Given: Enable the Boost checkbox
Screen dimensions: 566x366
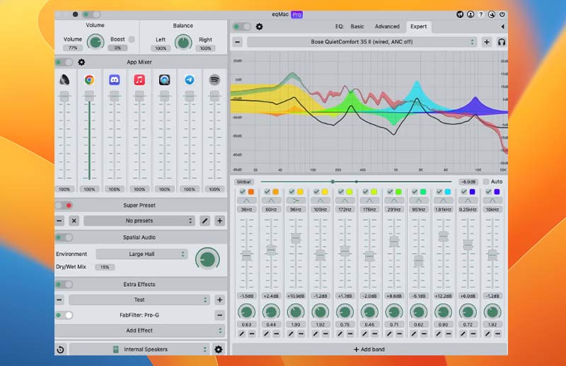Looking at the screenshot, I should (x=132, y=39).
